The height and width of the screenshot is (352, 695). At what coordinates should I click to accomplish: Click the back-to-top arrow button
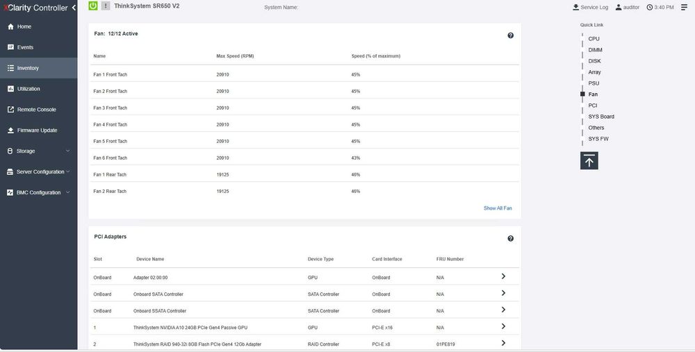(589, 160)
